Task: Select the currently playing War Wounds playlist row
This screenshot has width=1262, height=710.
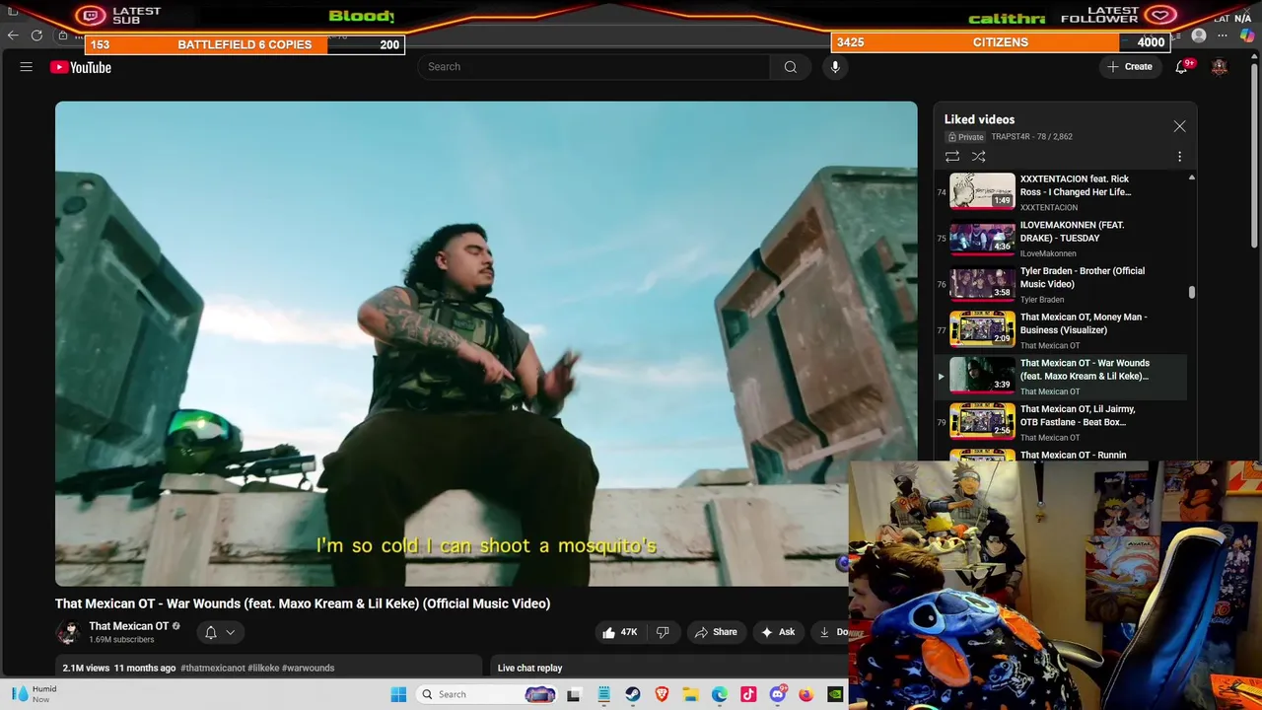Action: [x=1061, y=376]
